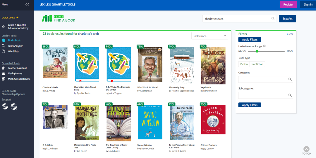Open WordLists in the sidebar
The image size is (316, 158).
[13, 51]
